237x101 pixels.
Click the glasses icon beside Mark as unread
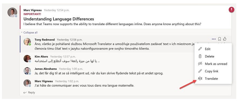pyautogui.click(x=200, y=64)
